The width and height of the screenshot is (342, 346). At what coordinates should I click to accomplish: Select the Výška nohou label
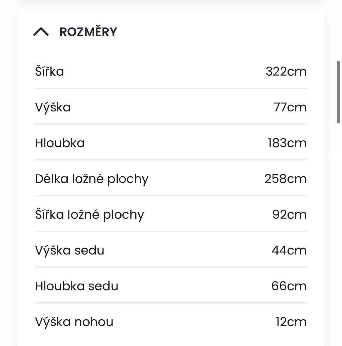click(x=74, y=322)
